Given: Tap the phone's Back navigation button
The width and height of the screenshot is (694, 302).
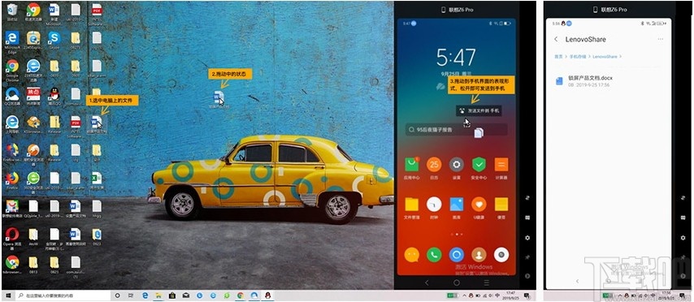Looking at the screenshot, I should [427, 283].
